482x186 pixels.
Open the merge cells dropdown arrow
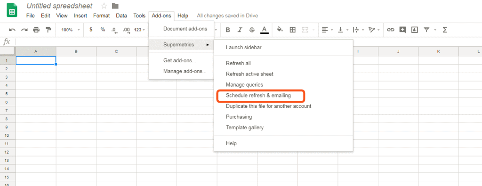(313, 30)
